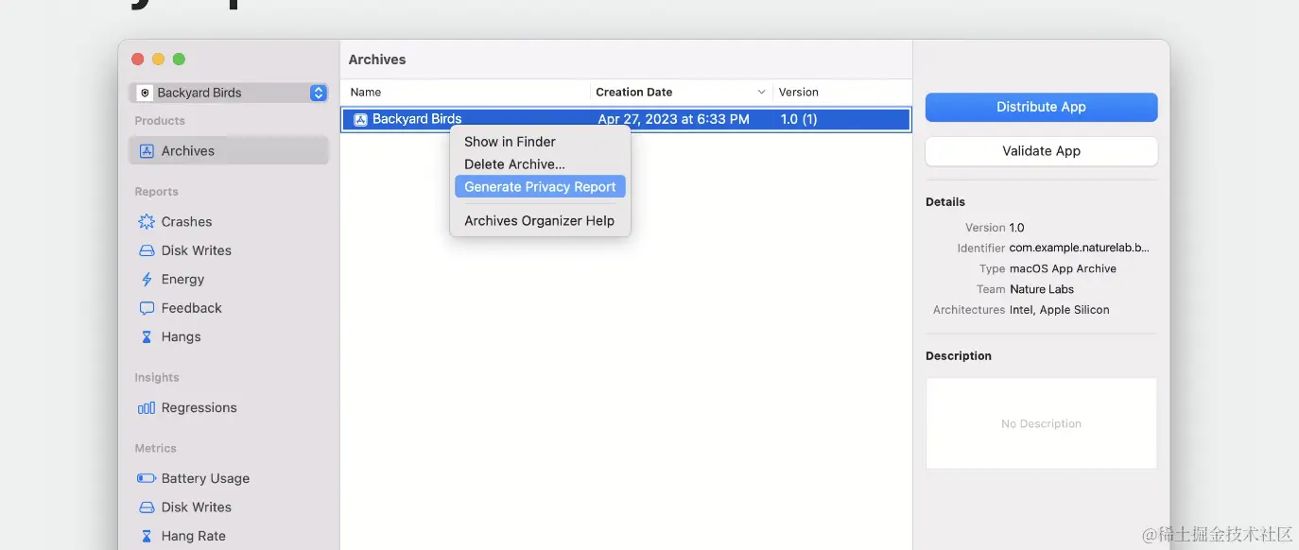Click the Battery Usage icon
The width and height of the screenshot is (1299, 550).
[147, 478]
